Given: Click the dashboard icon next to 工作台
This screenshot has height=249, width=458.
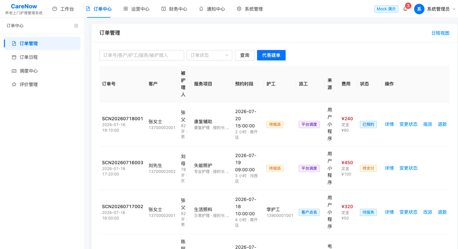Looking at the screenshot, I should [x=55, y=9].
